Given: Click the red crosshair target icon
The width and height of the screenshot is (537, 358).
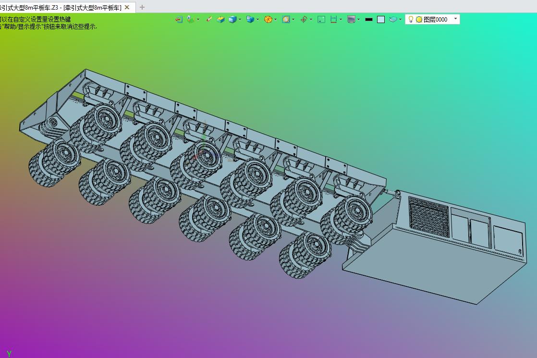Looking at the screenshot, I should pyautogui.click(x=304, y=20).
